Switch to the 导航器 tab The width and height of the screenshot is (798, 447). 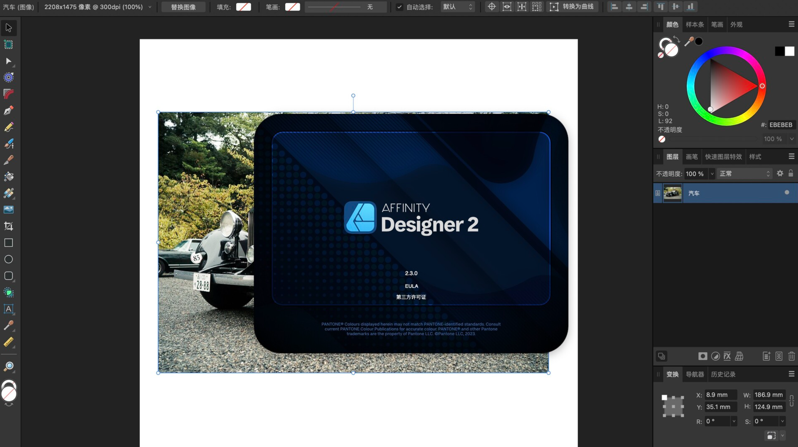pos(695,374)
